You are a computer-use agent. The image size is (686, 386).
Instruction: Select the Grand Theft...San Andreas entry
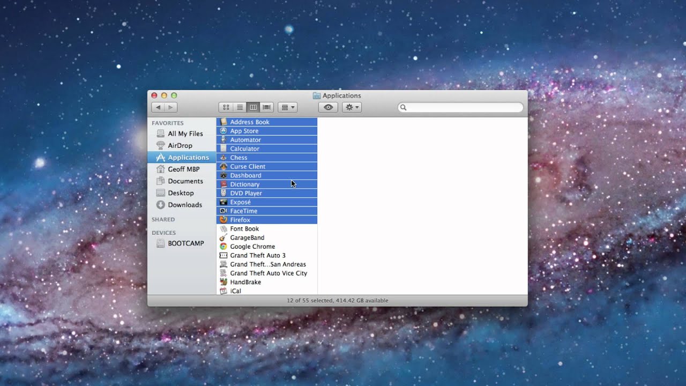(267, 264)
